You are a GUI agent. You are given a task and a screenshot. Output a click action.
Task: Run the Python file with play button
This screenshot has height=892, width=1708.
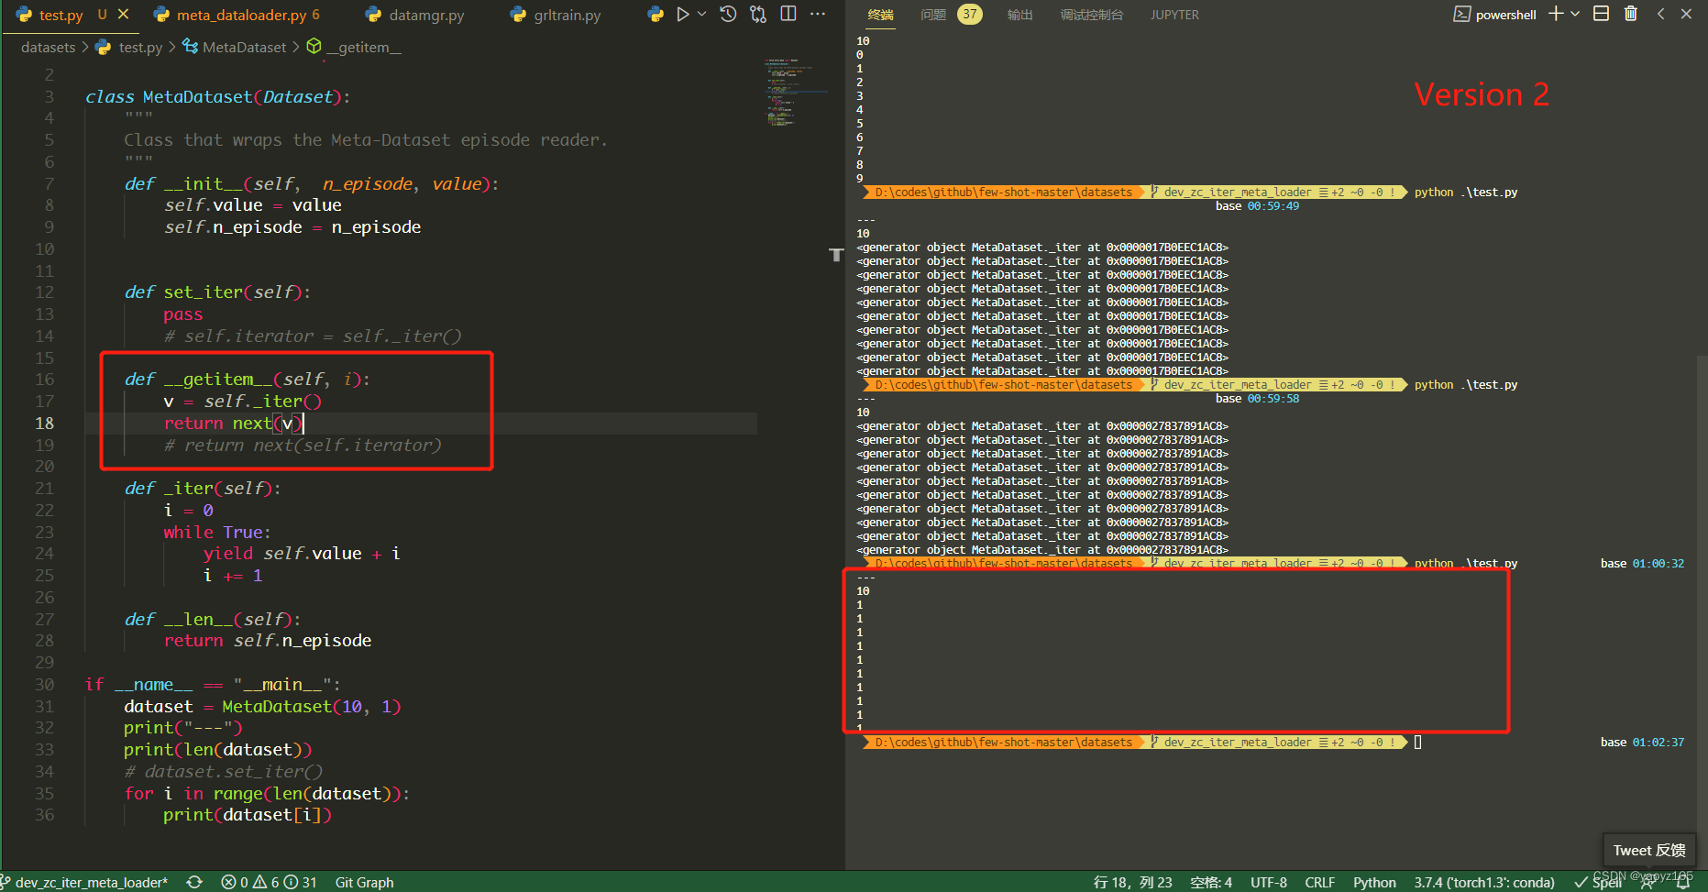tap(682, 14)
